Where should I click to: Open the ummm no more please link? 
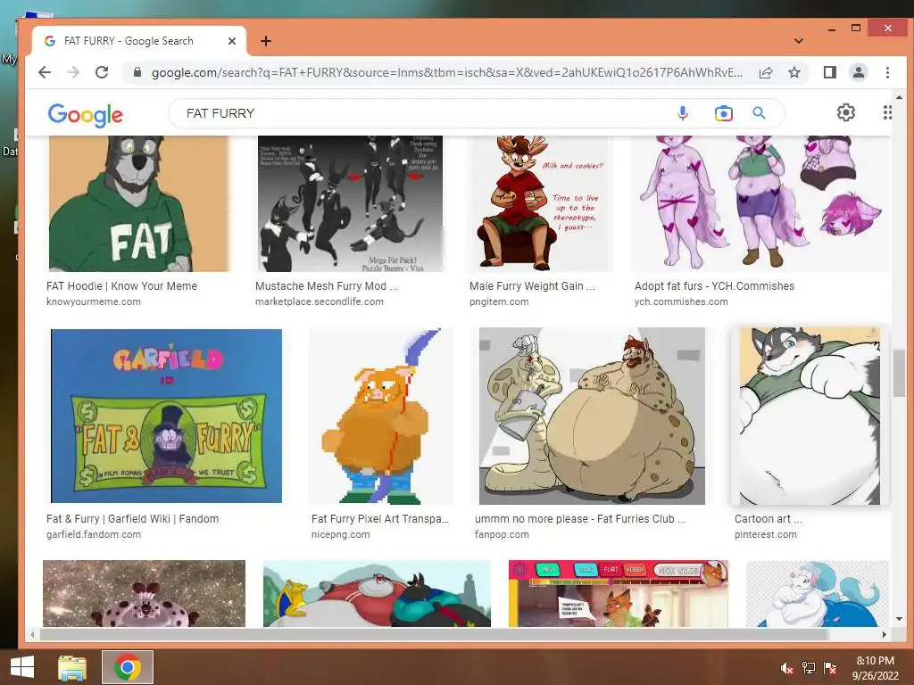pyautogui.click(x=580, y=519)
